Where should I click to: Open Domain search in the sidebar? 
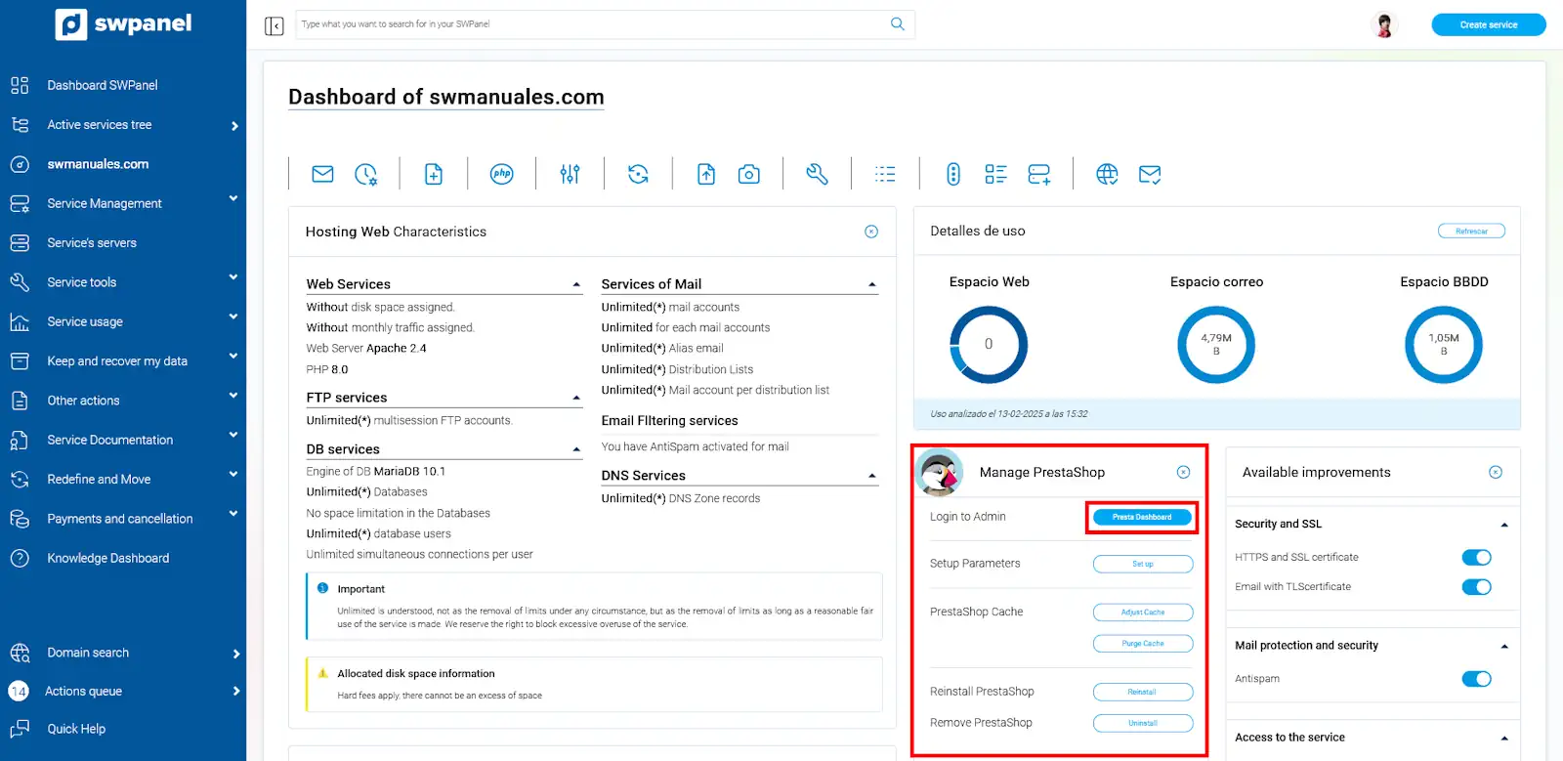pos(88,653)
